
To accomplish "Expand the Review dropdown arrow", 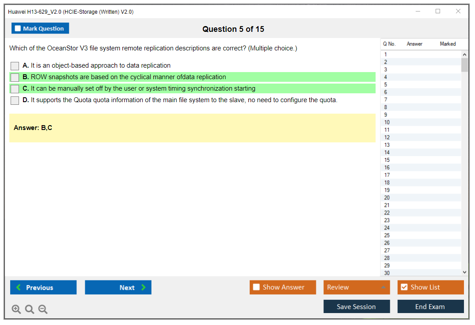I will point(383,287).
